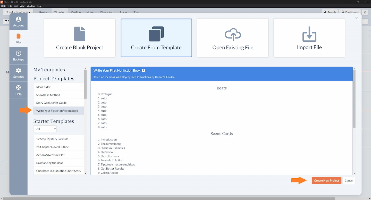Click the vertical three-dots menu at top right
Viewport: 371px width, 200px height.
coord(365,21)
